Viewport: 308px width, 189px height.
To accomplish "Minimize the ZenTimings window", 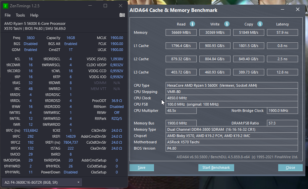I will point(90,6).
